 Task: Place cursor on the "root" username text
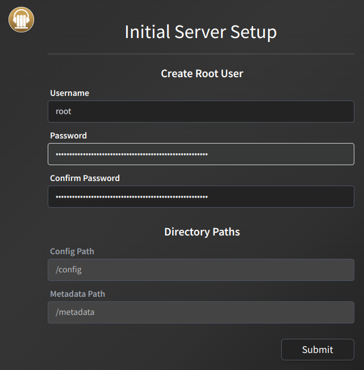[63, 111]
